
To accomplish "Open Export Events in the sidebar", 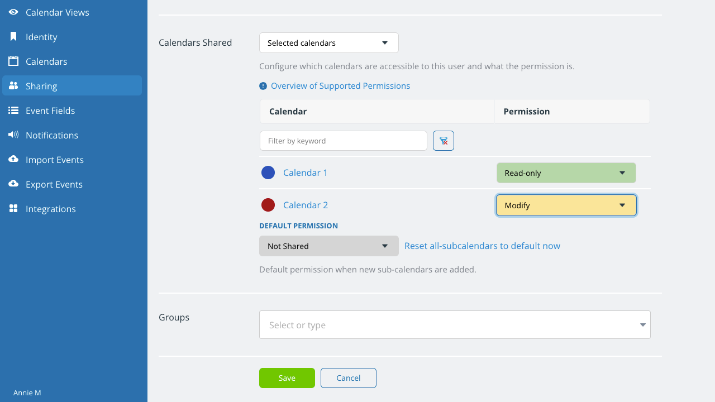I will click(54, 184).
